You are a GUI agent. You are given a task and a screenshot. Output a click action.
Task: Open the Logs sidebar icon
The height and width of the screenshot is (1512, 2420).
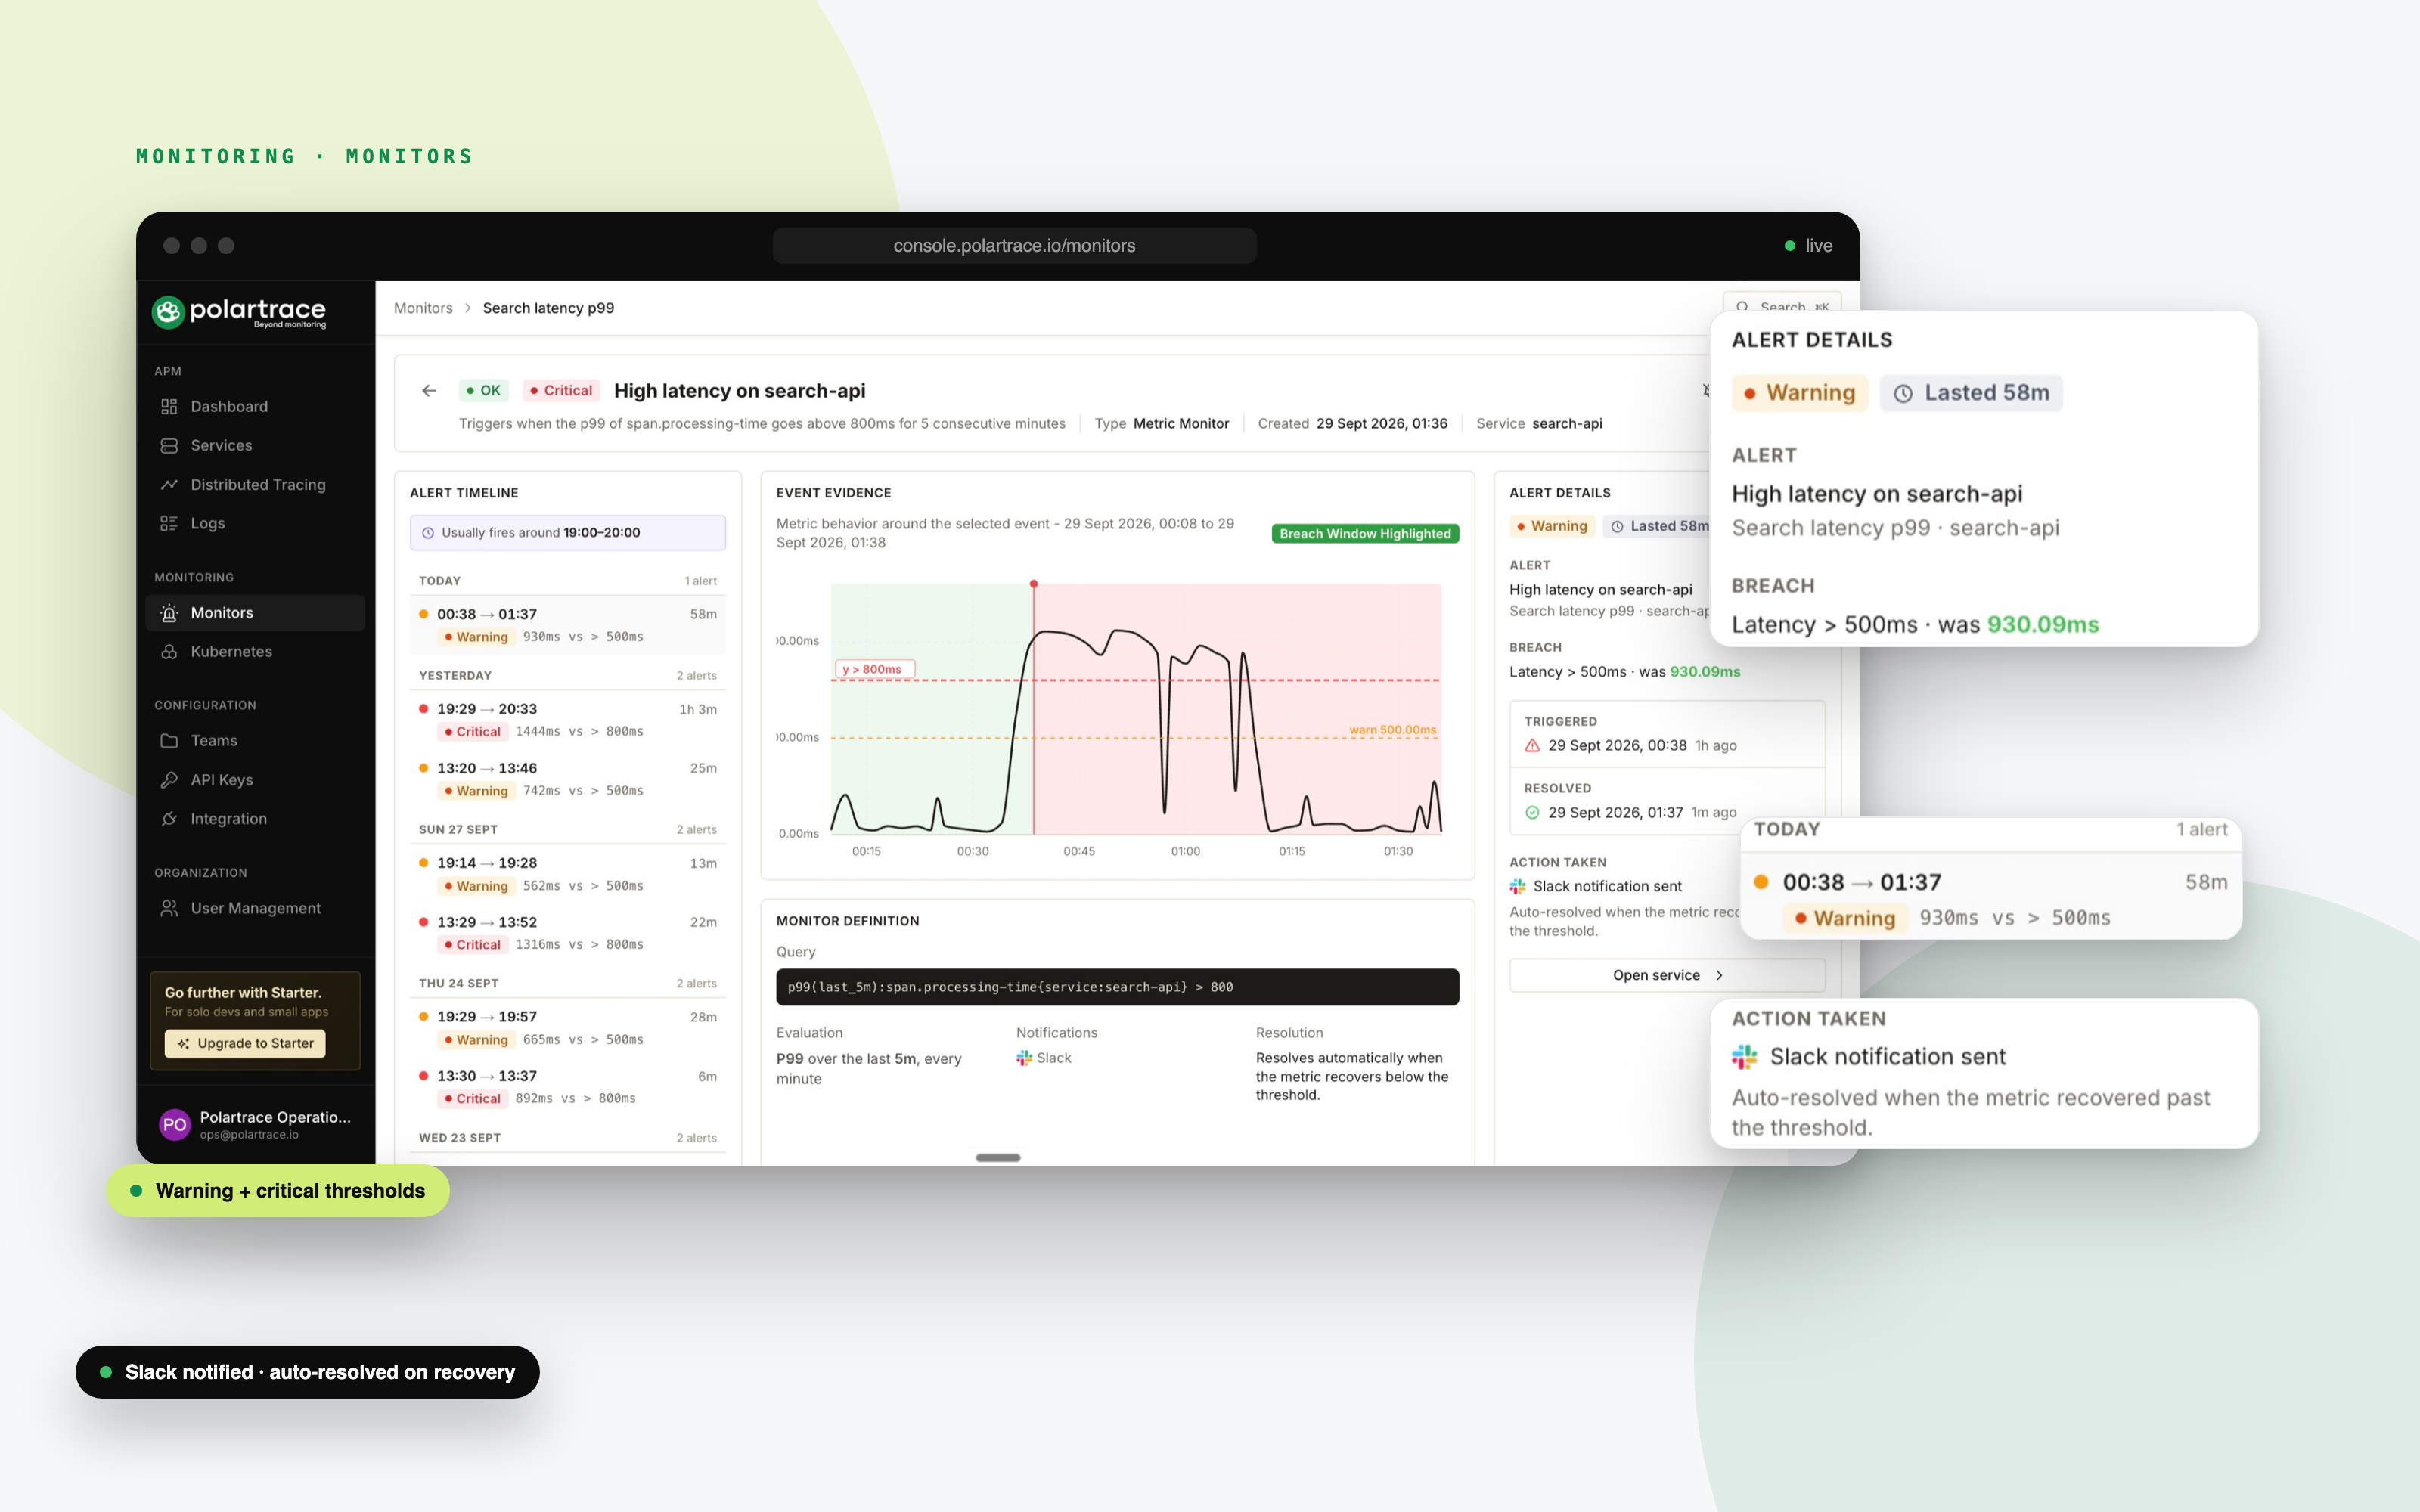[x=169, y=523]
